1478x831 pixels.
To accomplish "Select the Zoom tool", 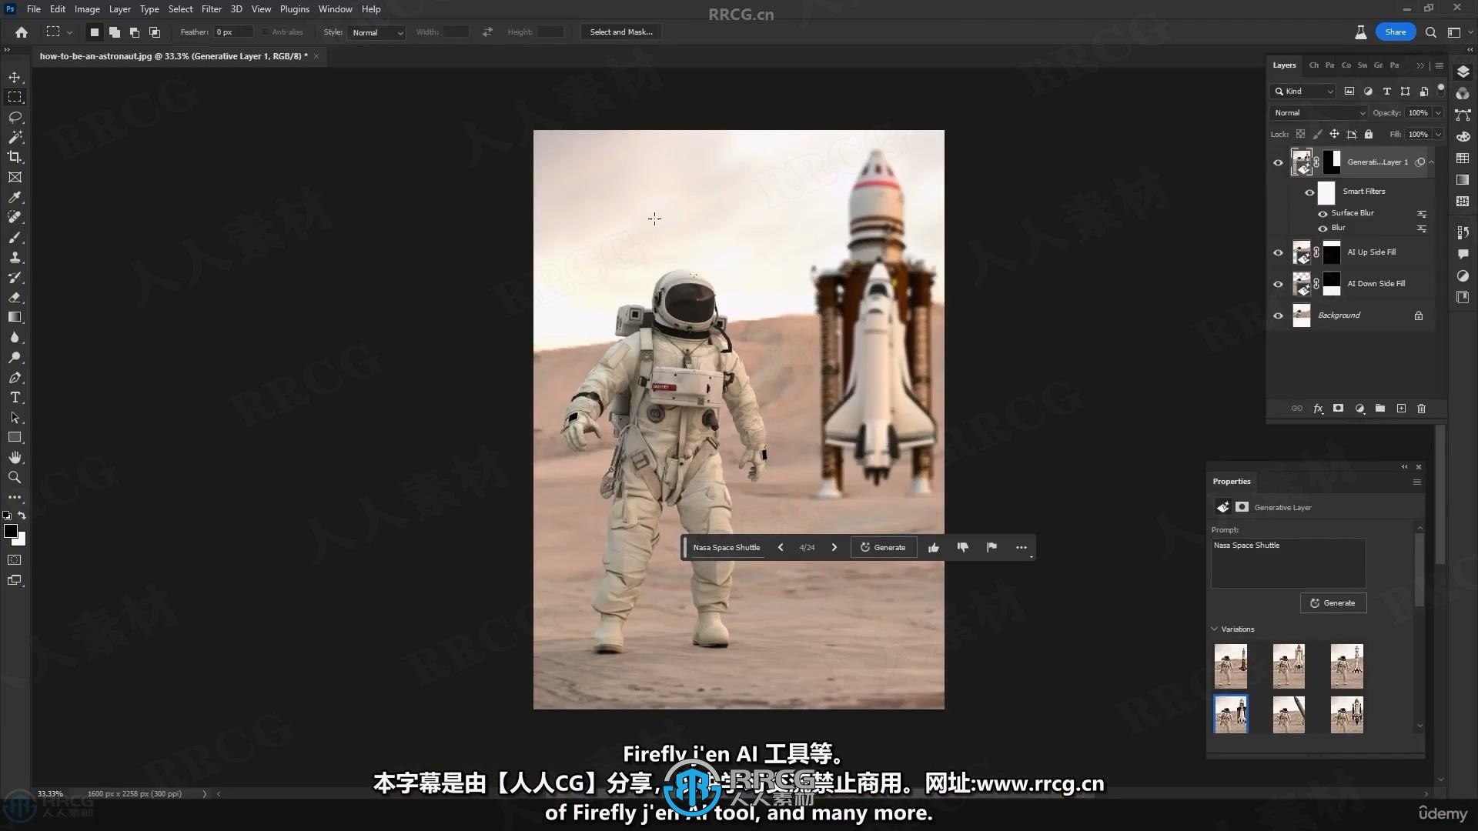I will click(x=15, y=477).
